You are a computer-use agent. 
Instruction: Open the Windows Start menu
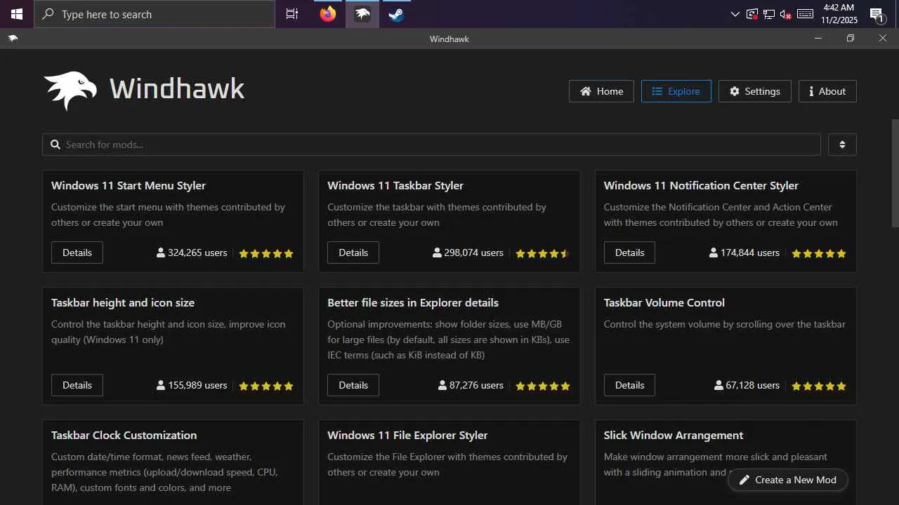[x=17, y=14]
